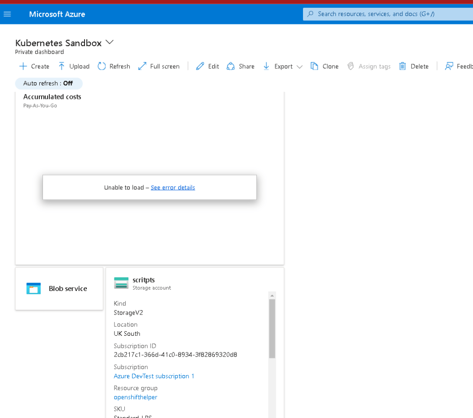Click the Private dashboard subtitle text
Screen dimensions: 473x418
40,52
